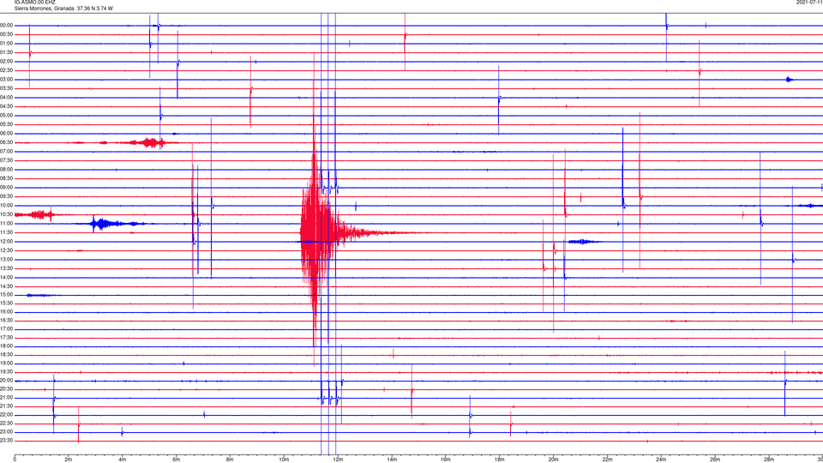823x463 pixels.
Task: Choose the 12:00 hour label
Action: (x=7, y=242)
